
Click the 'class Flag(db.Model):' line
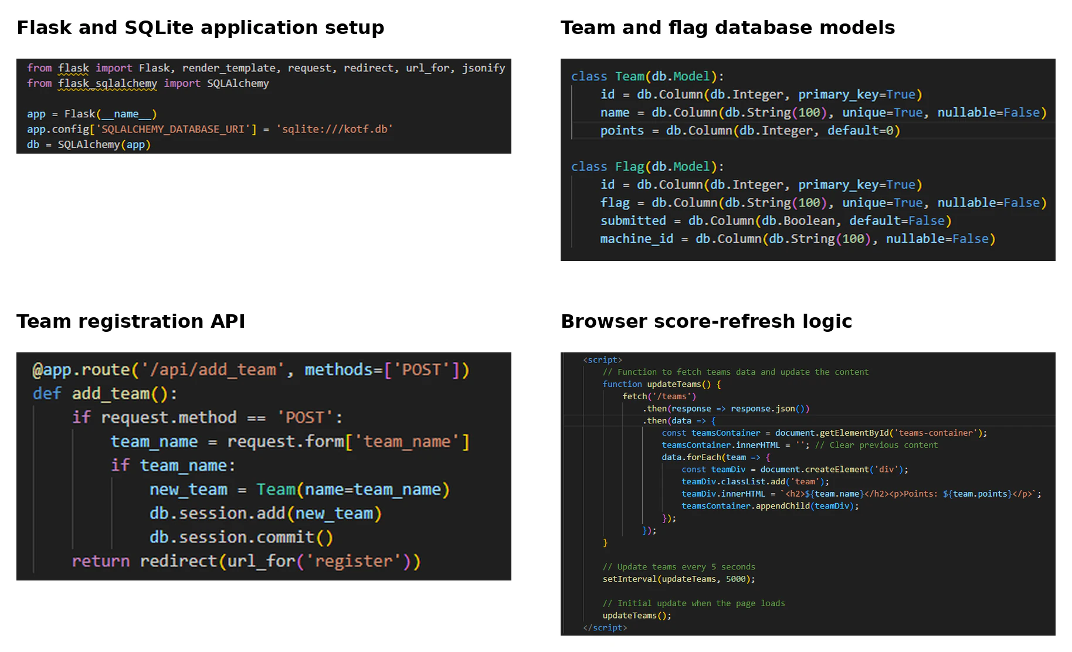click(647, 167)
